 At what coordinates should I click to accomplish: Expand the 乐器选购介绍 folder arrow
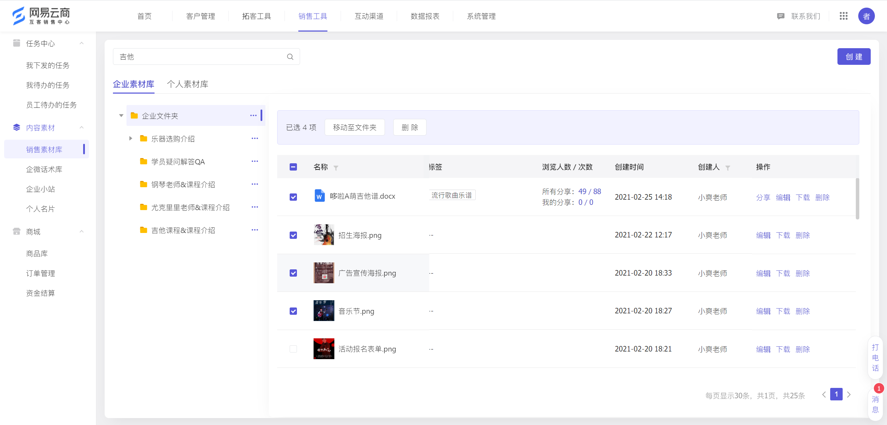(131, 138)
